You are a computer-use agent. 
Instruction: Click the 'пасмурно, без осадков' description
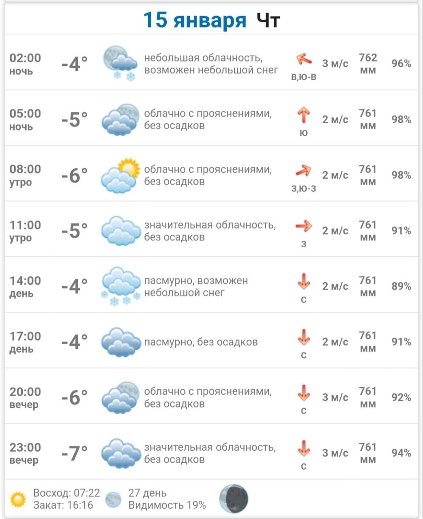click(201, 342)
